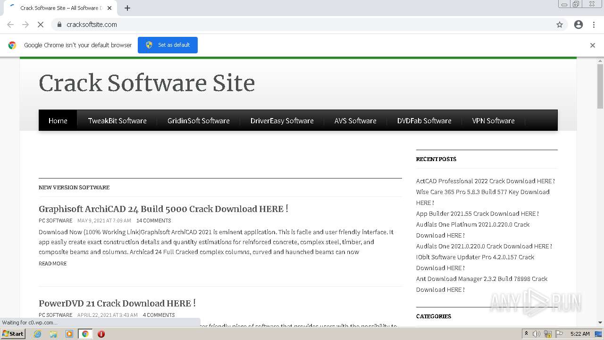Screen dimensions: 604x340
Task: Open the VPN Software menu item
Action: tap(493, 121)
